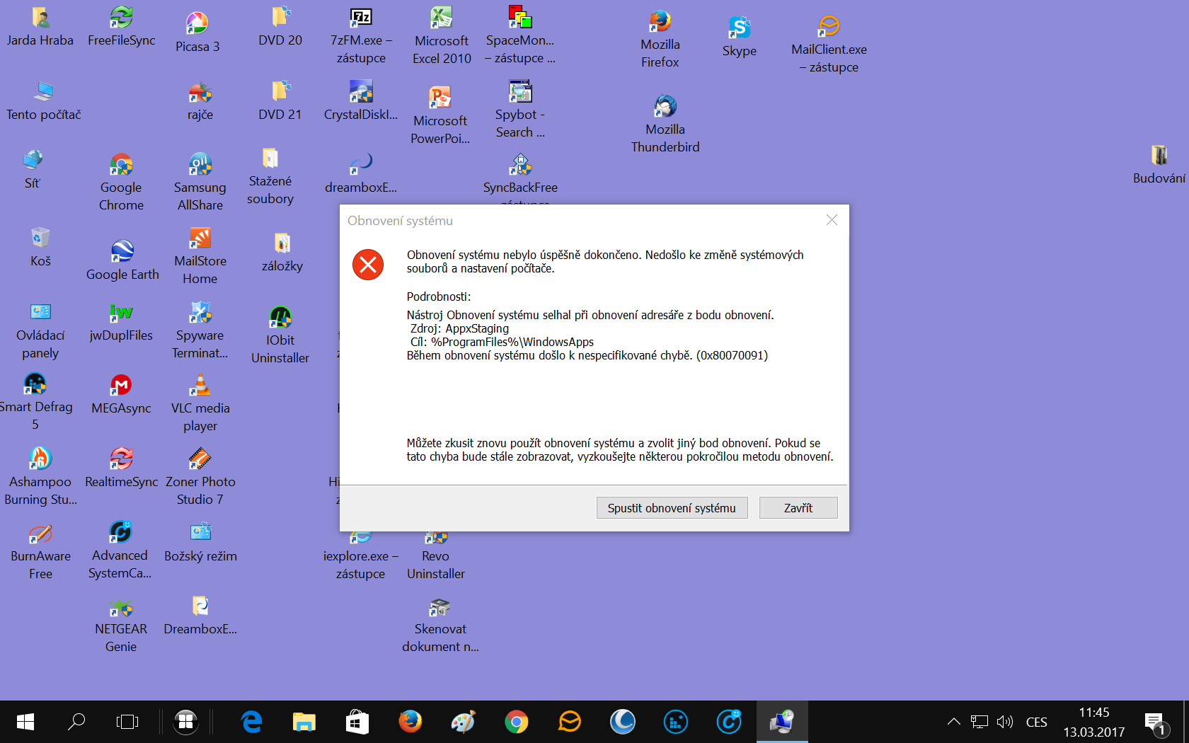Open the Windows Store taskbar icon
This screenshot has height=743, width=1189.
click(357, 722)
